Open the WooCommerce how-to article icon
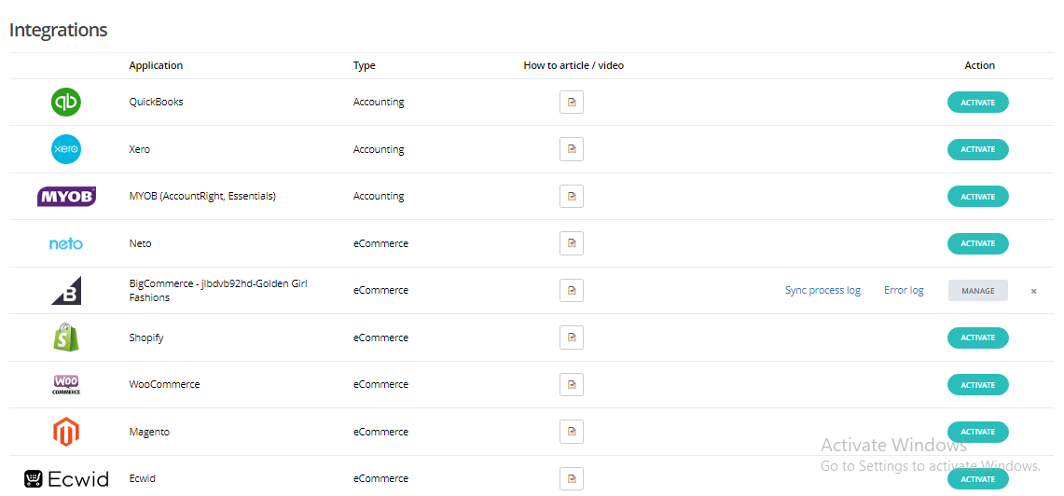The image size is (1064, 496). (572, 385)
